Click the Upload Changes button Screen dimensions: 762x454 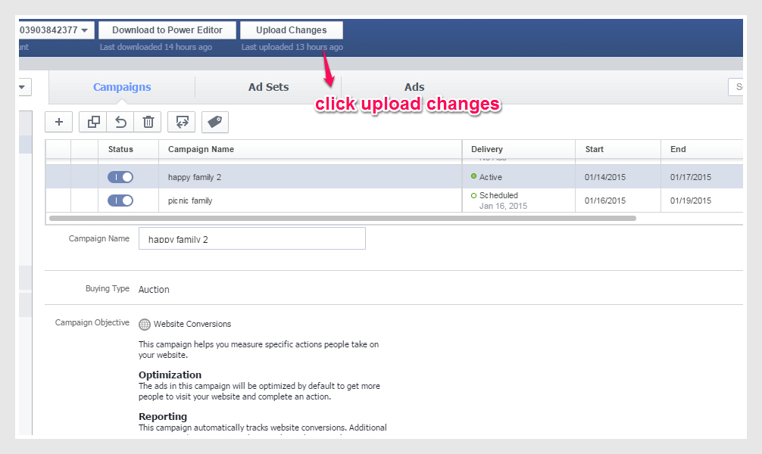(x=292, y=30)
